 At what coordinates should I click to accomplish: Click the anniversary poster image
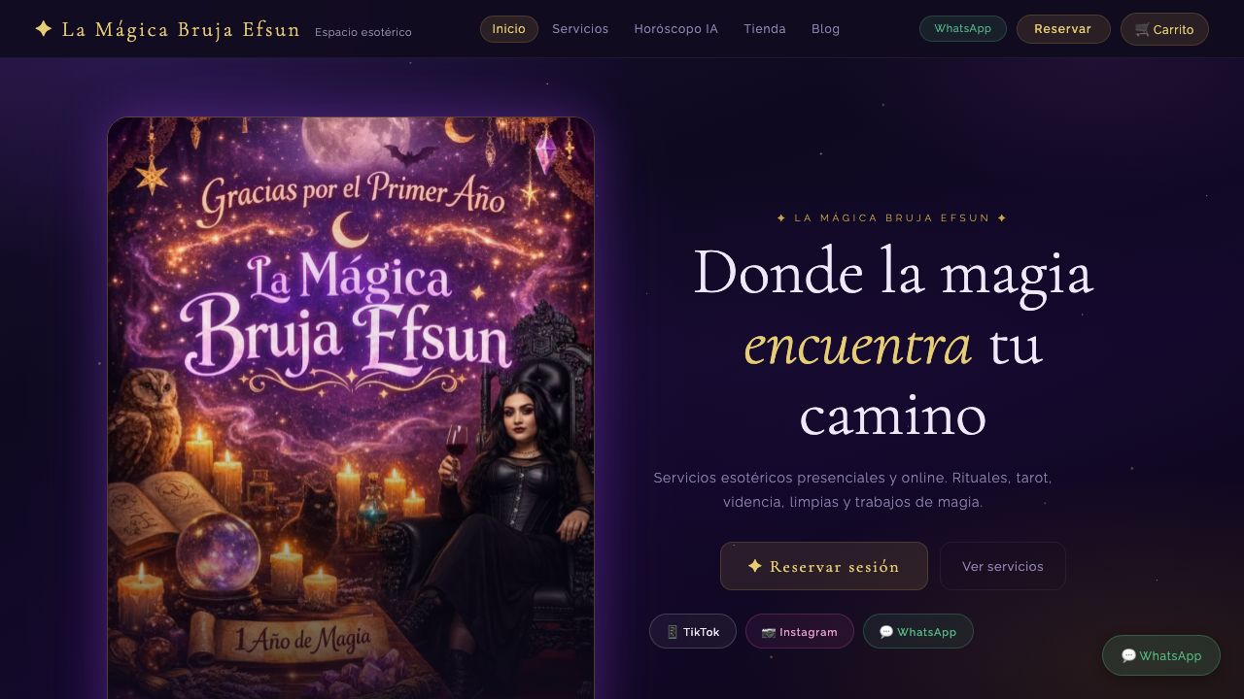pos(351,408)
